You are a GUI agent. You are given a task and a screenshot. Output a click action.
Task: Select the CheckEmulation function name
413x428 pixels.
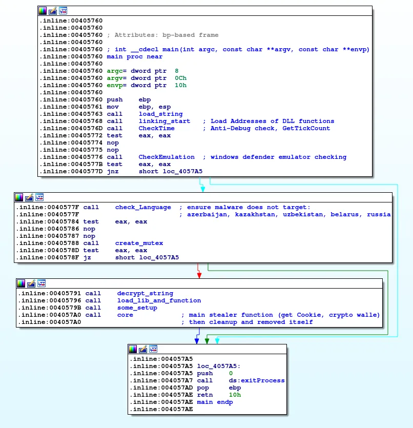pos(167,157)
